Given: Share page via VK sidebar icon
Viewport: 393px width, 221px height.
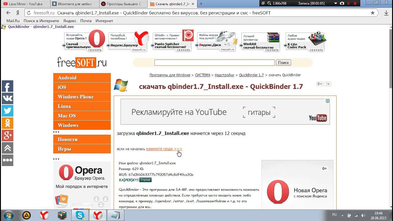Looking at the screenshot, I should click(7, 99).
